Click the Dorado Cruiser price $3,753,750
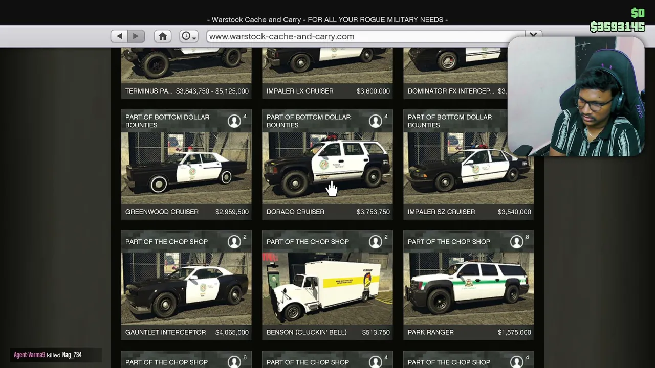The width and height of the screenshot is (655, 368). (373, 212)
